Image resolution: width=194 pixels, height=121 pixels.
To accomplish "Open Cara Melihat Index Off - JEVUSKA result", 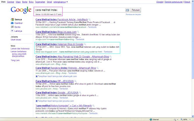I will [x=55, y=81].
